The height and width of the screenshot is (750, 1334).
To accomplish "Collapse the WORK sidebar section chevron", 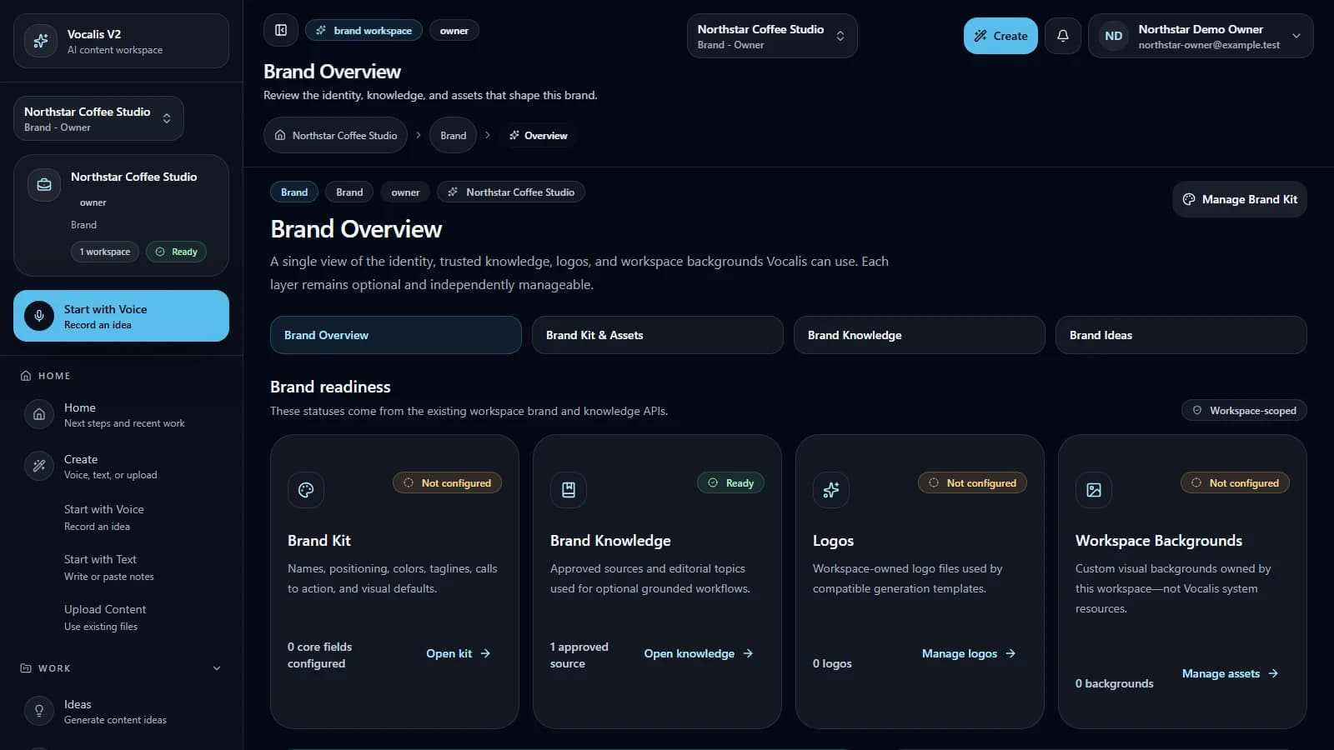I will [217, 668].
